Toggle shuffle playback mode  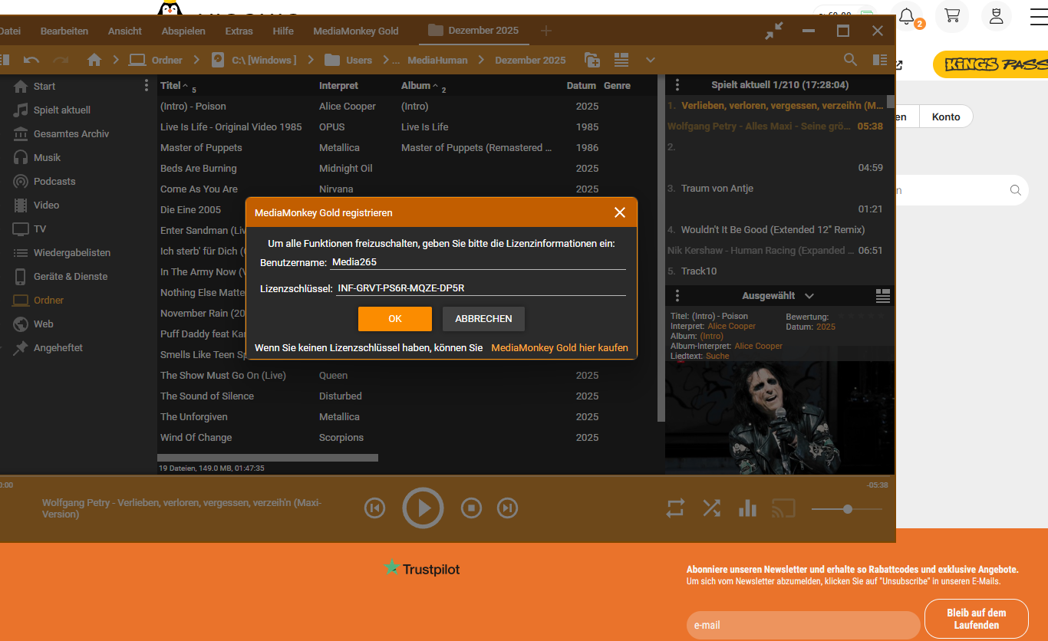(711, 508)
